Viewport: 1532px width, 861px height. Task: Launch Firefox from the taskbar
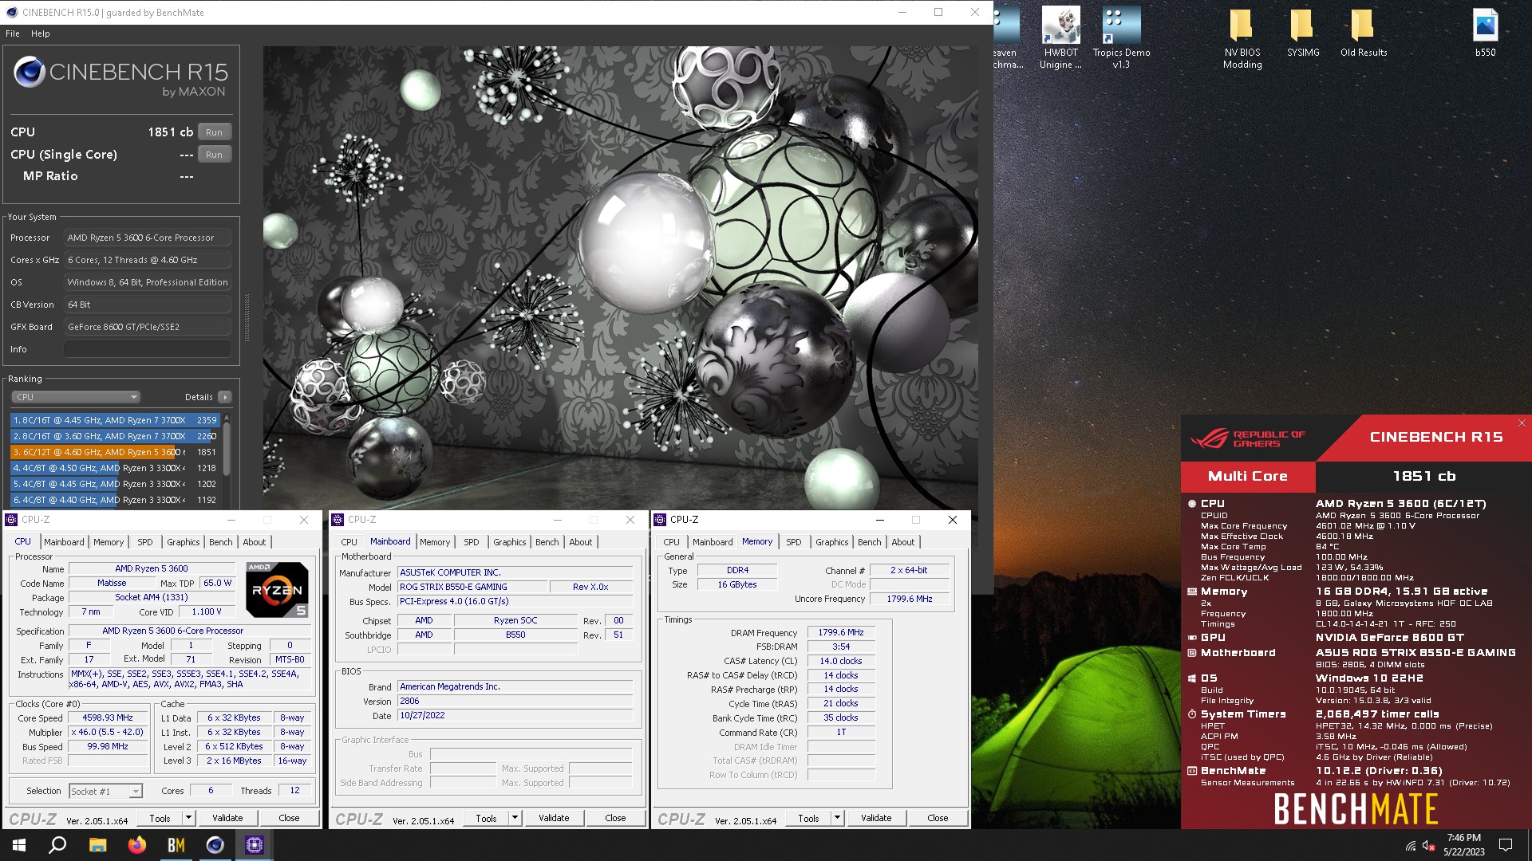137,845
